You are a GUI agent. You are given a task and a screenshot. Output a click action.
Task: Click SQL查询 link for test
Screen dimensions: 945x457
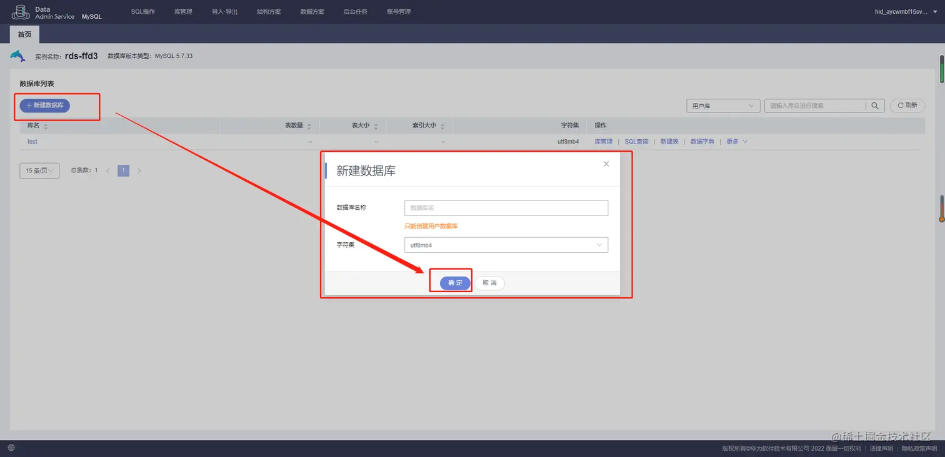tap(637, 142)
